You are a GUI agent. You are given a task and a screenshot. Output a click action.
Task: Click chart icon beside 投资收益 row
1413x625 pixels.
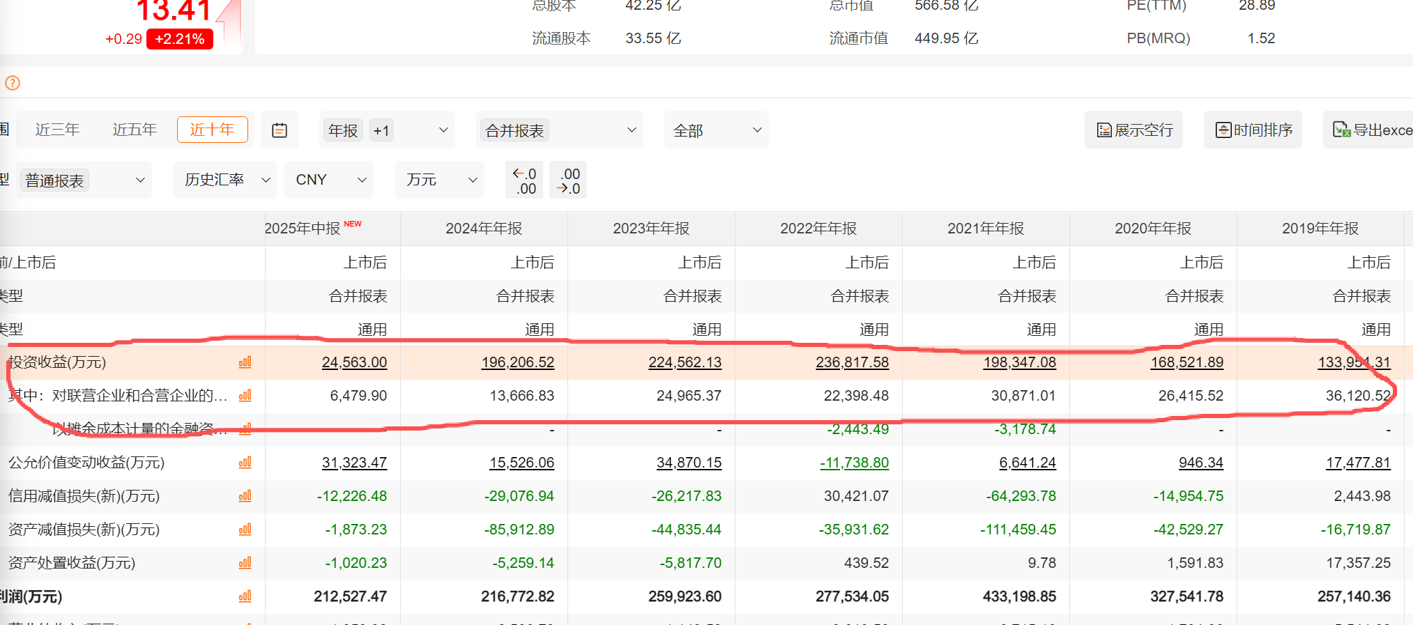coord(245,362)
